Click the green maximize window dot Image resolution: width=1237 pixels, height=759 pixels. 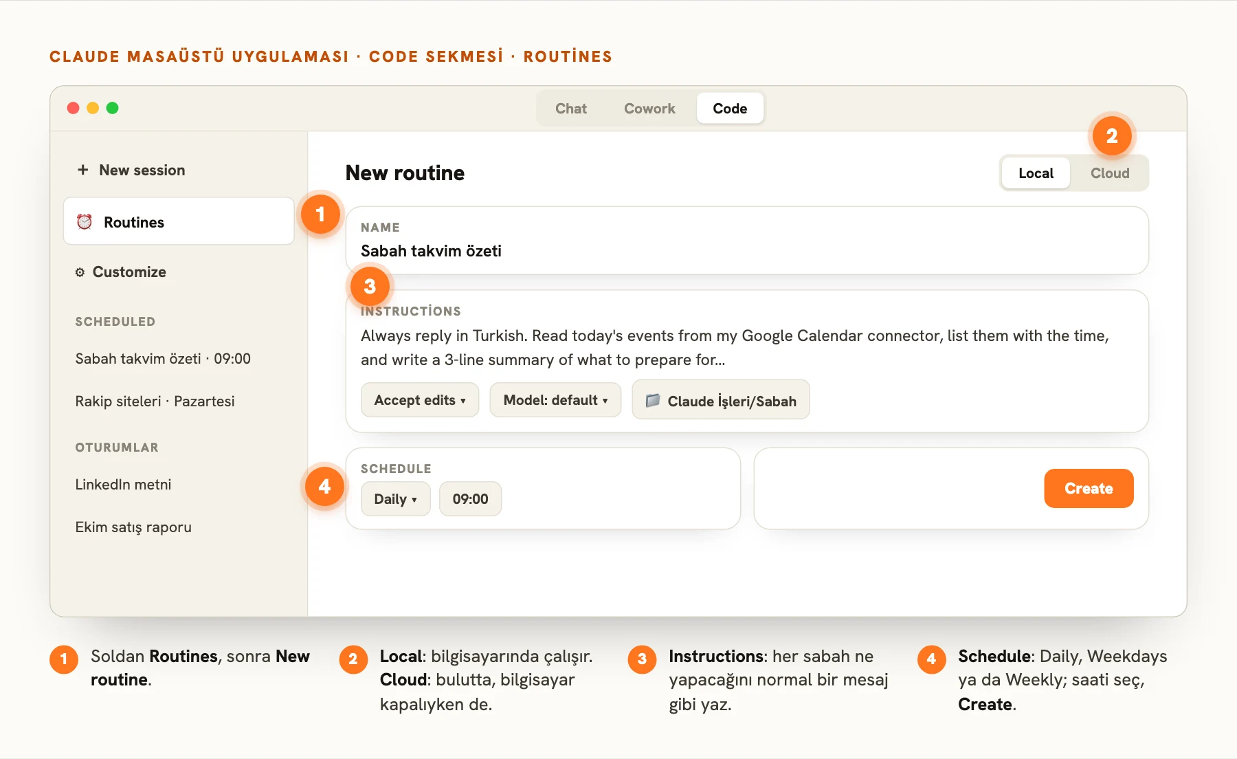(113, 108)
